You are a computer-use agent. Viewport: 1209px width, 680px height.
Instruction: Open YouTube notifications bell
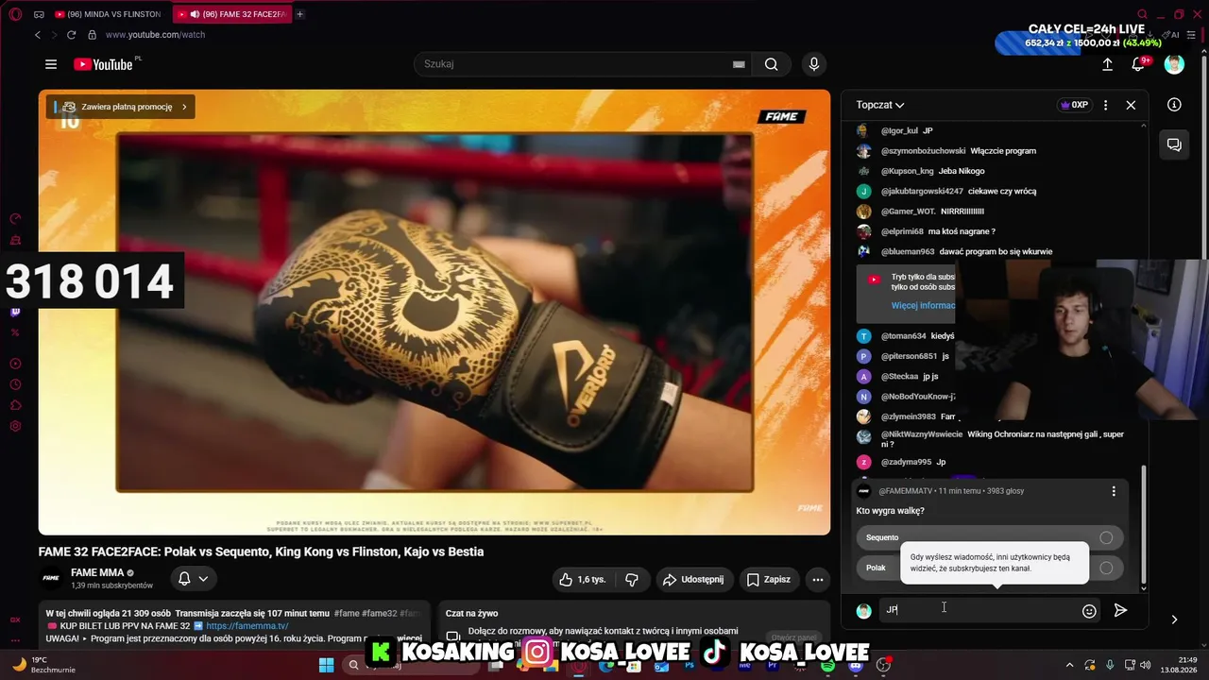(1139, 64)
